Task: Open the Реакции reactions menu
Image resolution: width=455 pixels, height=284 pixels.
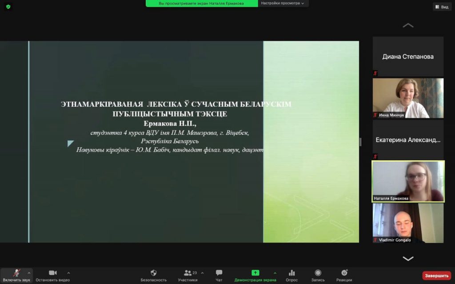Action: click(344, 275)
